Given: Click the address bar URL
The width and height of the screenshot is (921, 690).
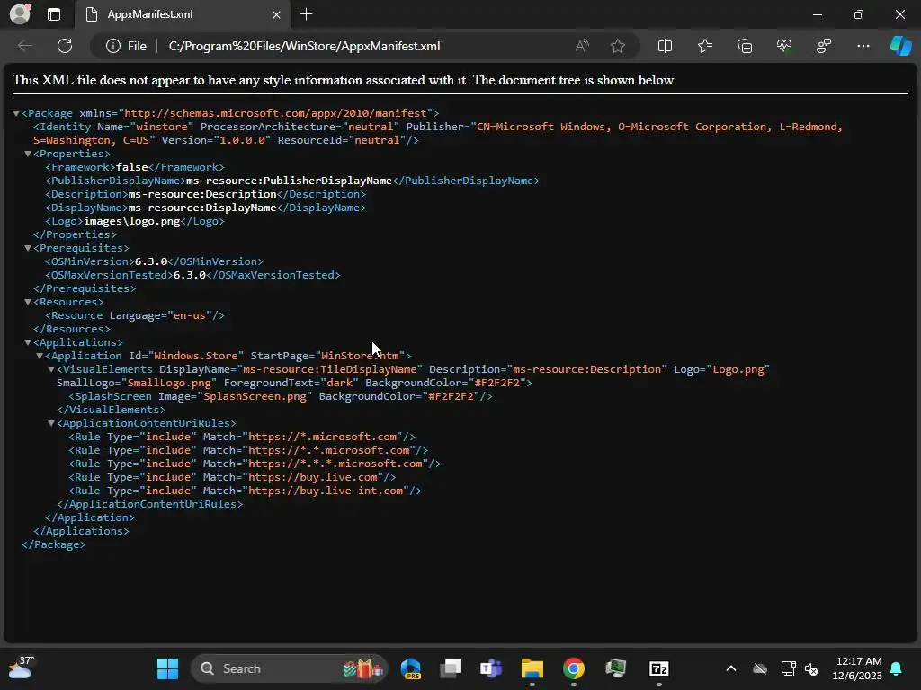Looking at the screenshot, I should coord(304,46).
